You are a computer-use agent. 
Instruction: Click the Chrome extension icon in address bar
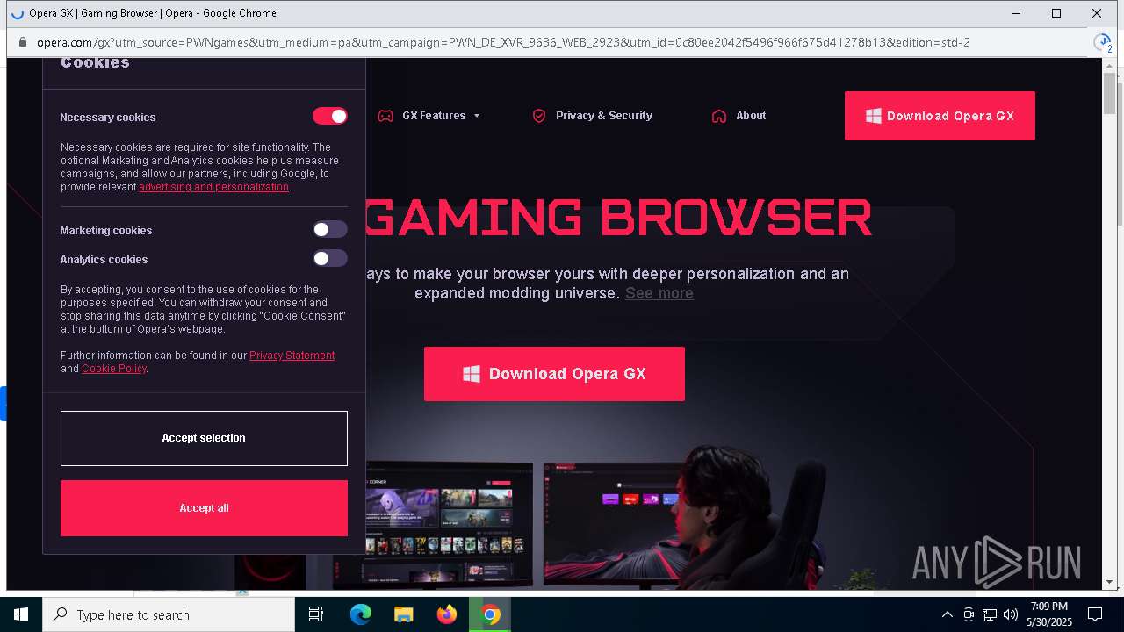pyautogui.click(x=1102, y=42)
